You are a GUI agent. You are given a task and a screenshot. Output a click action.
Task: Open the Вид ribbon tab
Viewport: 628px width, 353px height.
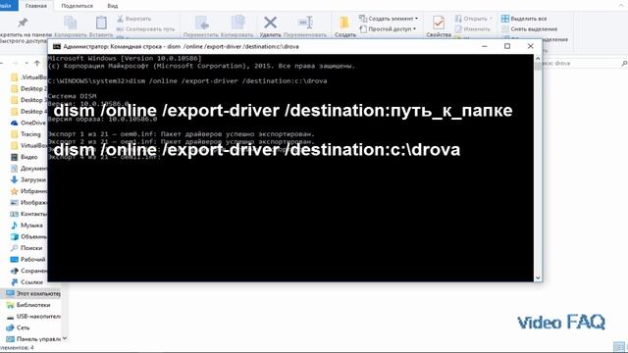[x=113, y=6]
